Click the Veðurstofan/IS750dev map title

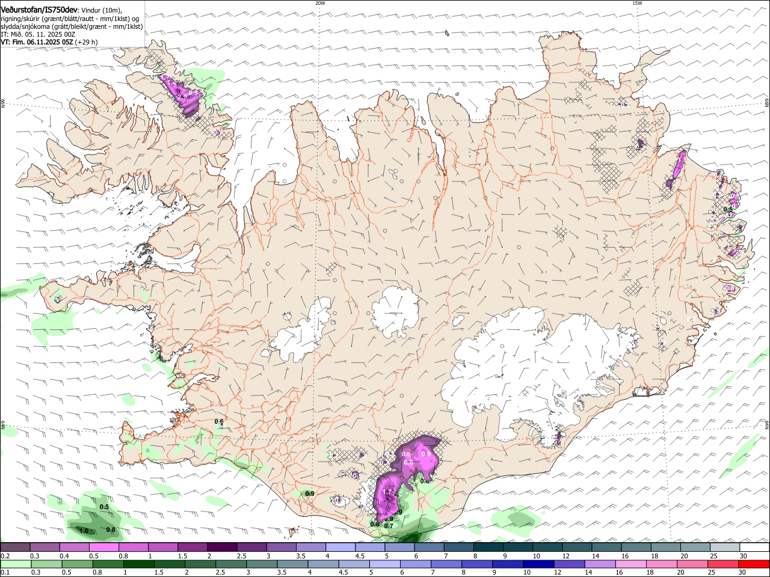click(39, 9)
